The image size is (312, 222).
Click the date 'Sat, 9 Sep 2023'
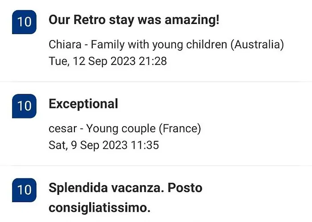point(87,145)
